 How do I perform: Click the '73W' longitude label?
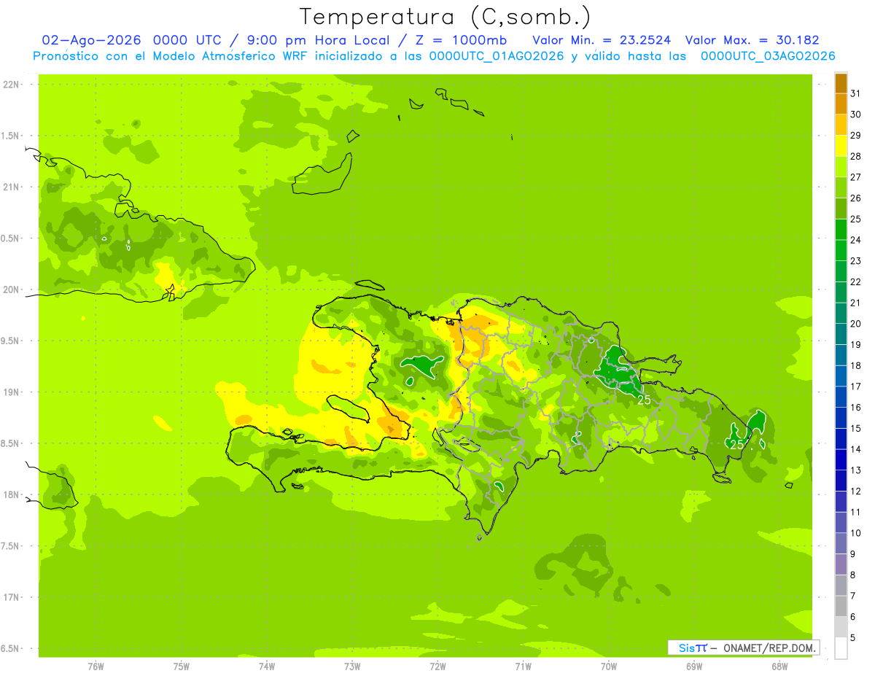[352, 666]
